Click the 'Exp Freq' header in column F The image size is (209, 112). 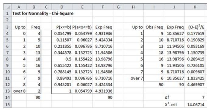tap(103, 27)
